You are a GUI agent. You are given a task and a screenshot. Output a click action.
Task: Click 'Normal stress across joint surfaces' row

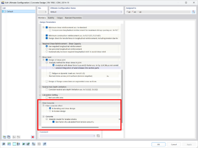pos(80,76)
